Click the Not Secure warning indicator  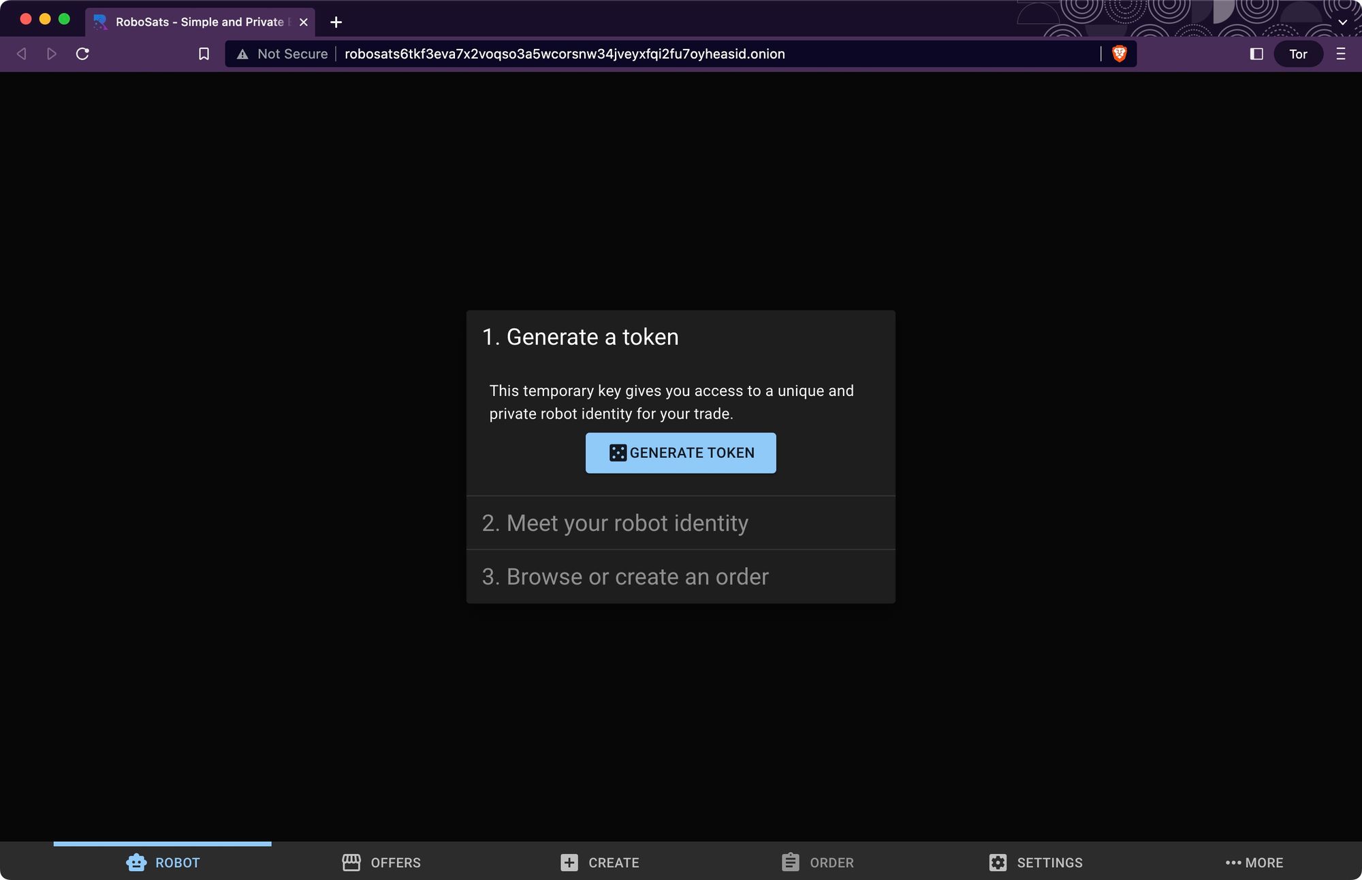[282, 54]
